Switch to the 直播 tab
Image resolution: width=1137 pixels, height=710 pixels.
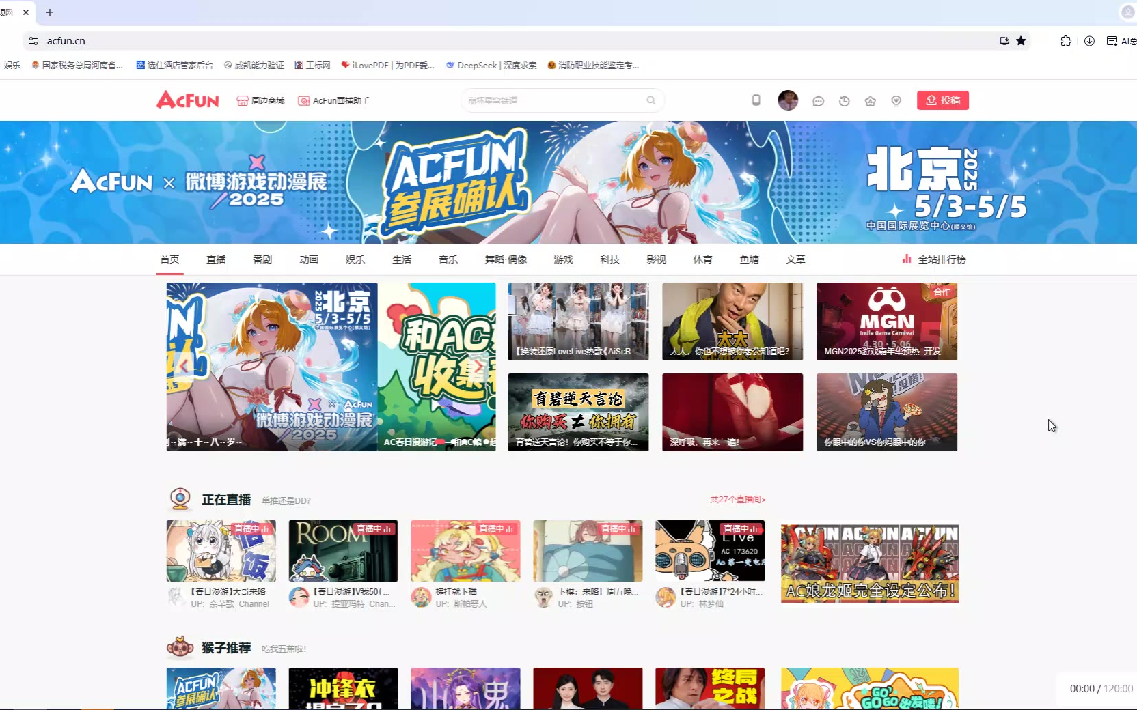(x=216, y=259)
